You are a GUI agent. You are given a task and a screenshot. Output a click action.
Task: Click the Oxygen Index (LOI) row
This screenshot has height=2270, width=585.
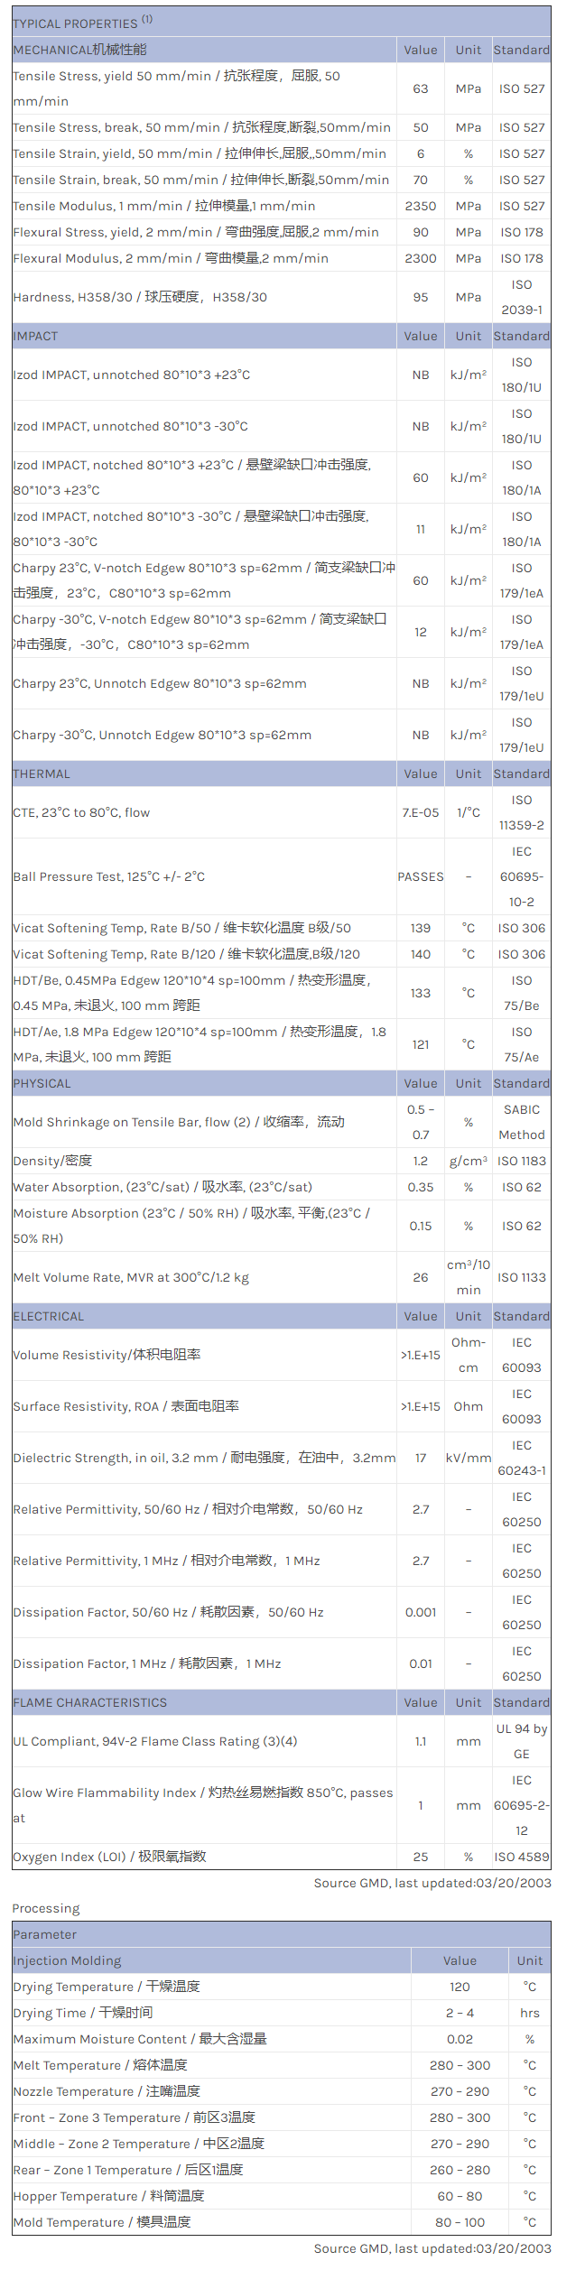109,1857
